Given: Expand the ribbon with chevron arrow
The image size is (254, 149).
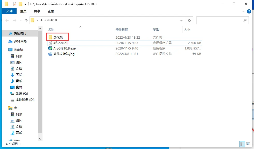Looking at the screenshot, I should point(243,11).
